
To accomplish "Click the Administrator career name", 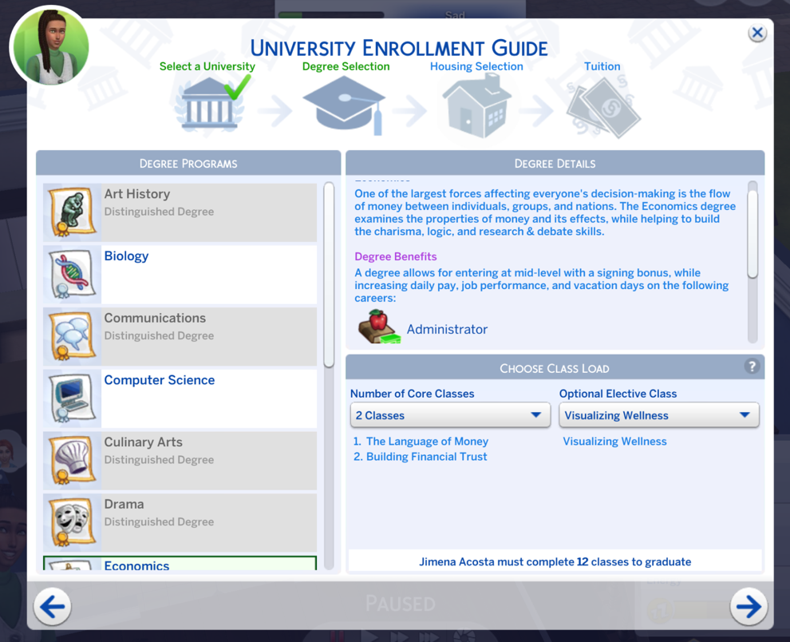I will click(x=447, y=329).
